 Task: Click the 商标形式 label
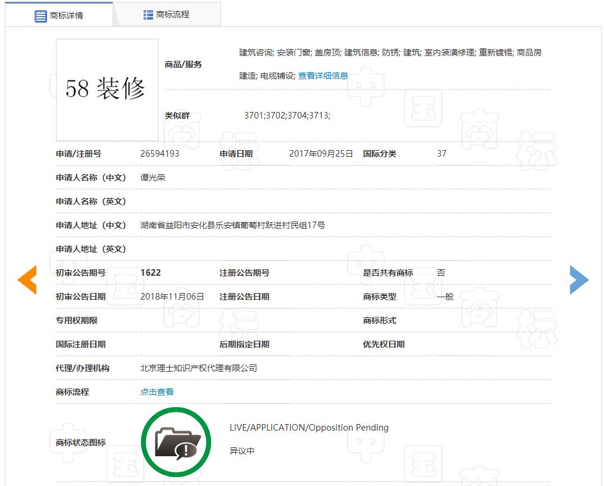click(379, 320)
